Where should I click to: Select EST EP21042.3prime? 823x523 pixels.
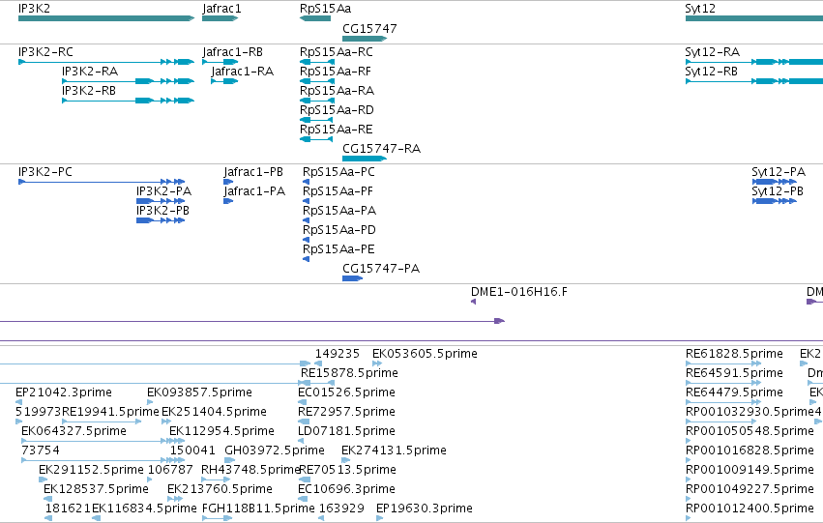tap(19, 402)
